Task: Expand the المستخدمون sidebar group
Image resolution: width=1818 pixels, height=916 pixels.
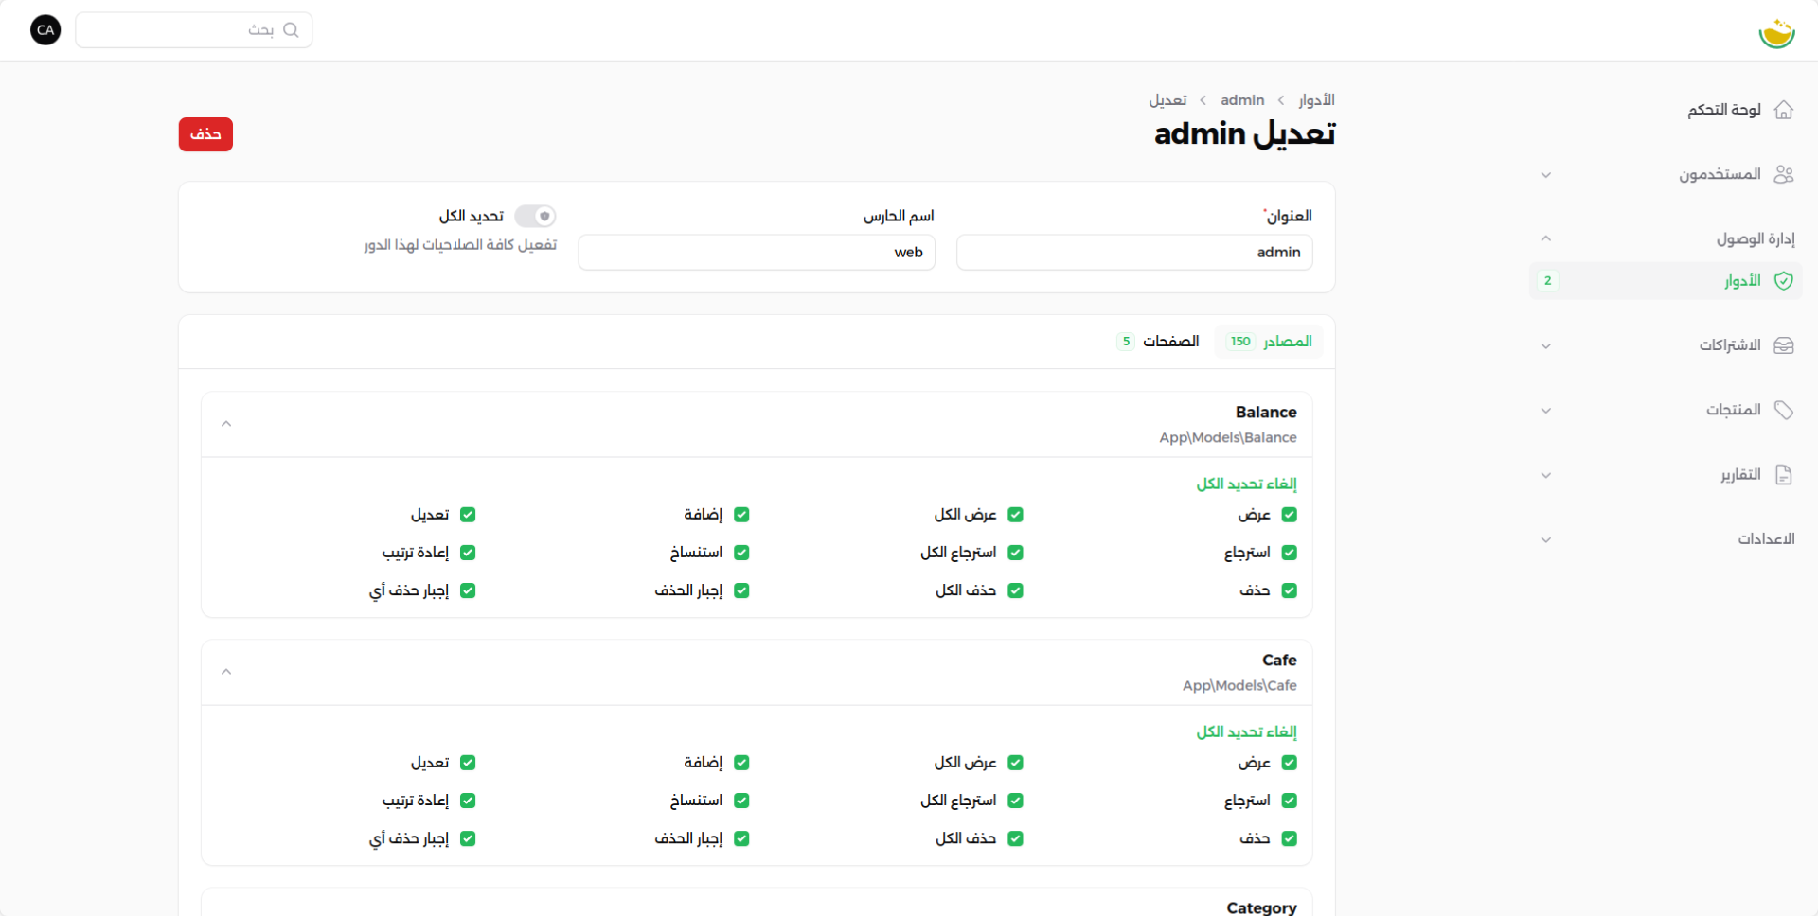Action: coord(1545,175)
